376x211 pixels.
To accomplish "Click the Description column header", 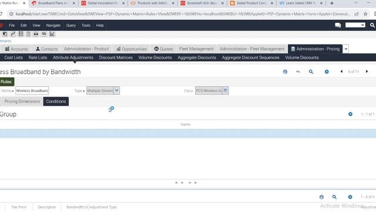I will (x=47, y=207).
